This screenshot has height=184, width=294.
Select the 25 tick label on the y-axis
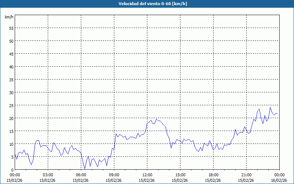(11, 105)
